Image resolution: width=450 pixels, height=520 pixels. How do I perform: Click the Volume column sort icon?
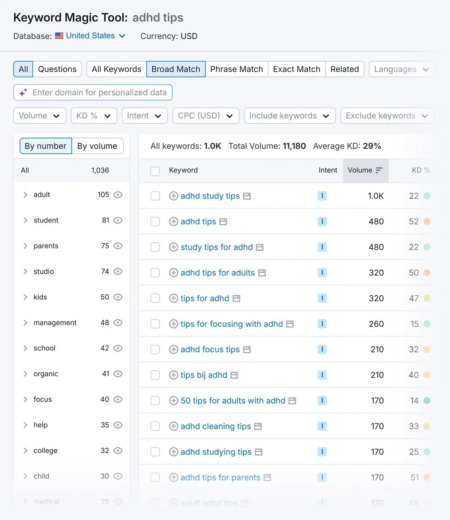click(x=379, y=170)
